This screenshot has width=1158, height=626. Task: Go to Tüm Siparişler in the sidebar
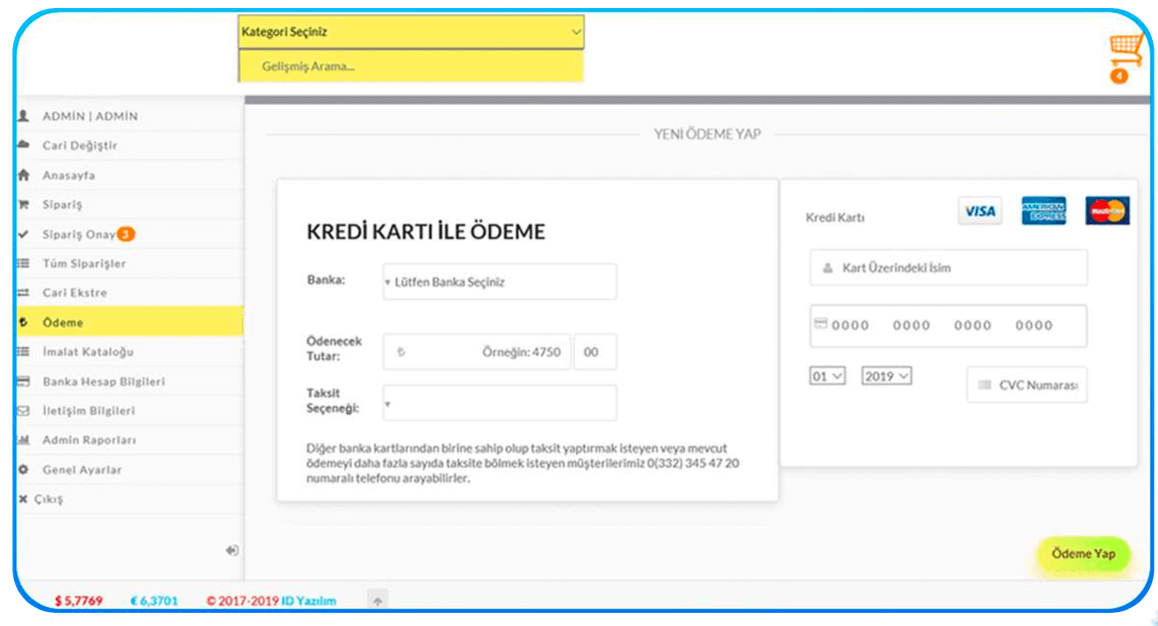[130, 263]
